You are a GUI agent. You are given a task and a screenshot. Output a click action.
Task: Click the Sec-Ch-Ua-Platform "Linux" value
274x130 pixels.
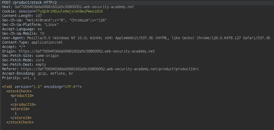tap(51, 25)
